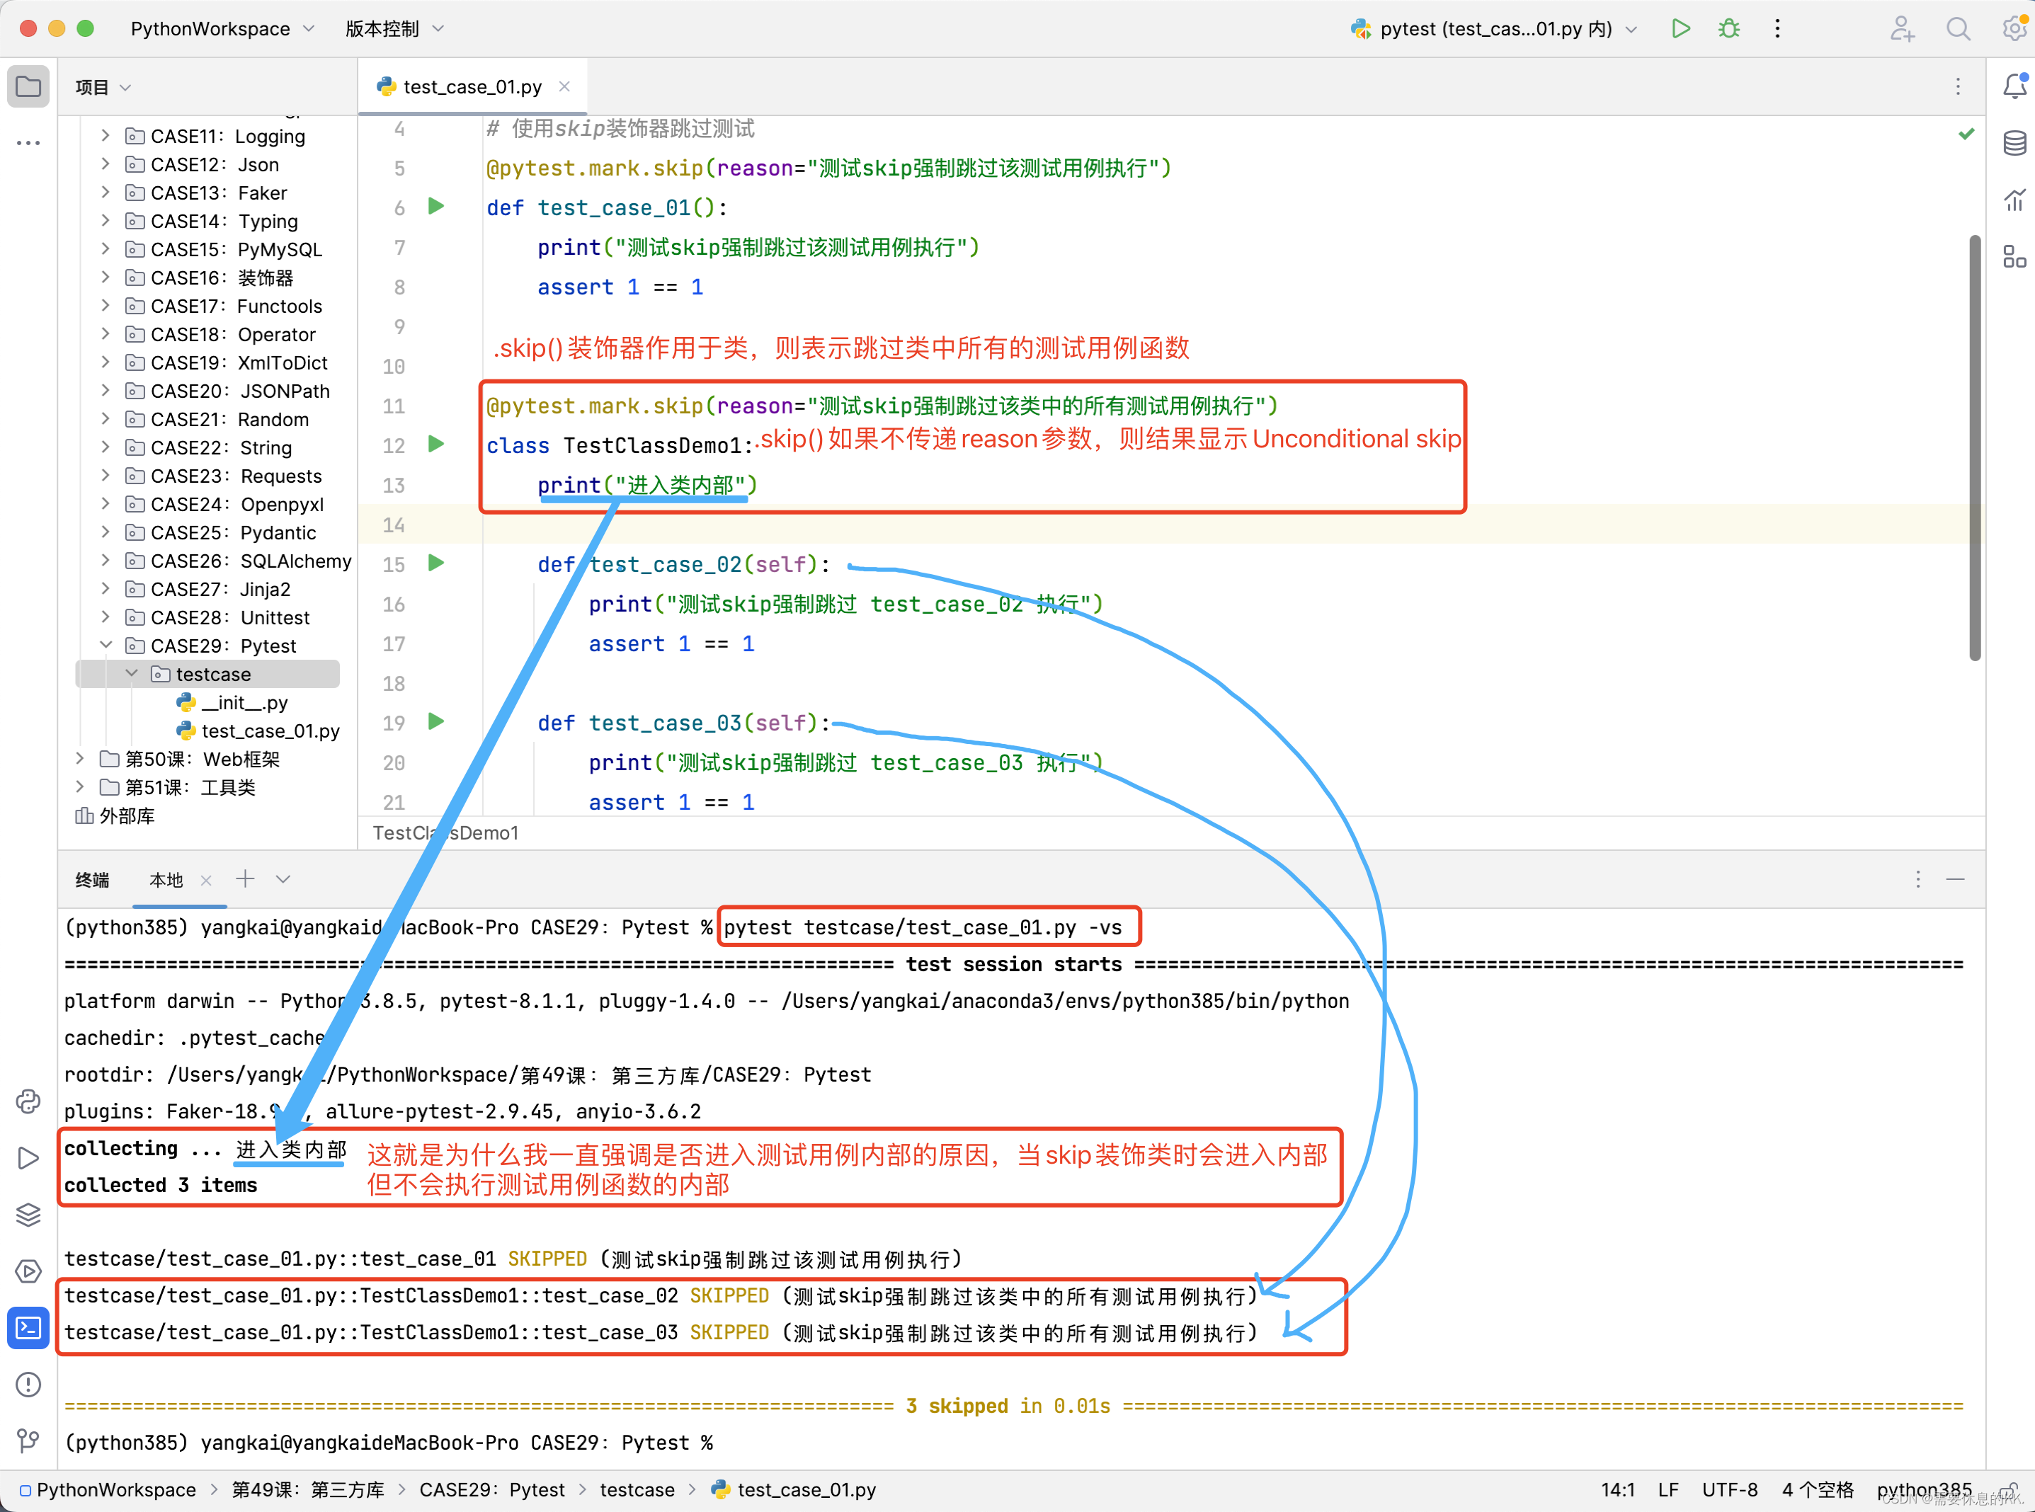2035x1512 pixels.
Task: Click the editor vertical scrollbar
Action: 1975,447
